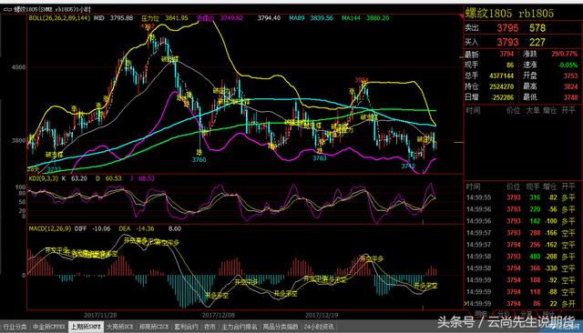Click the MACD DIFF value -10.06

(x=100, y=228)
